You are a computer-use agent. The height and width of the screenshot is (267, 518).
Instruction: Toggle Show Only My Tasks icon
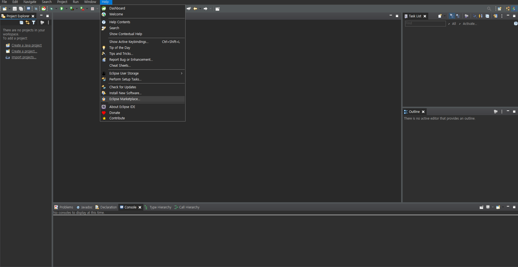[x=481, y=16]
